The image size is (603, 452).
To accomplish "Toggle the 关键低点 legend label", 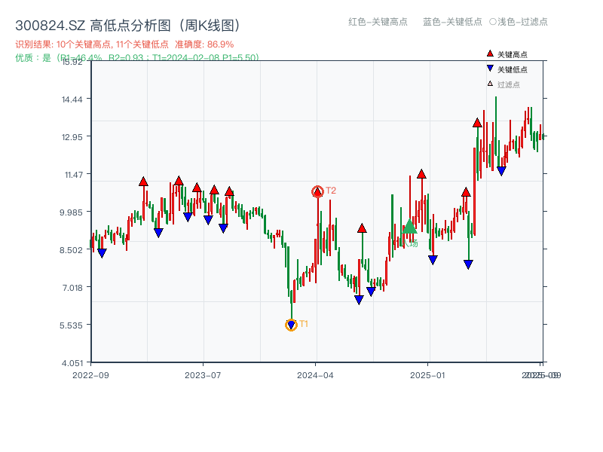I will (513, 69).
